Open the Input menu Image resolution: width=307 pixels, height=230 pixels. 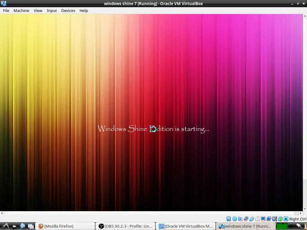point(52,10)
